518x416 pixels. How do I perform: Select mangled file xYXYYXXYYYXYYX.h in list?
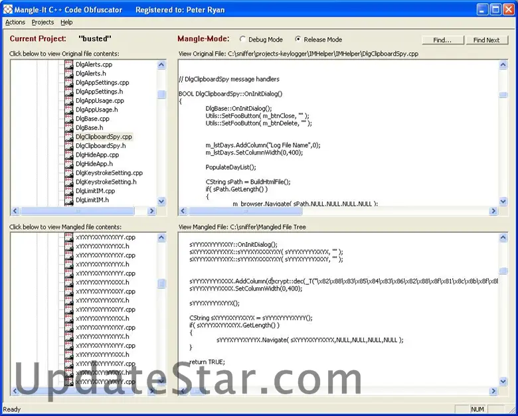(102, 336)
